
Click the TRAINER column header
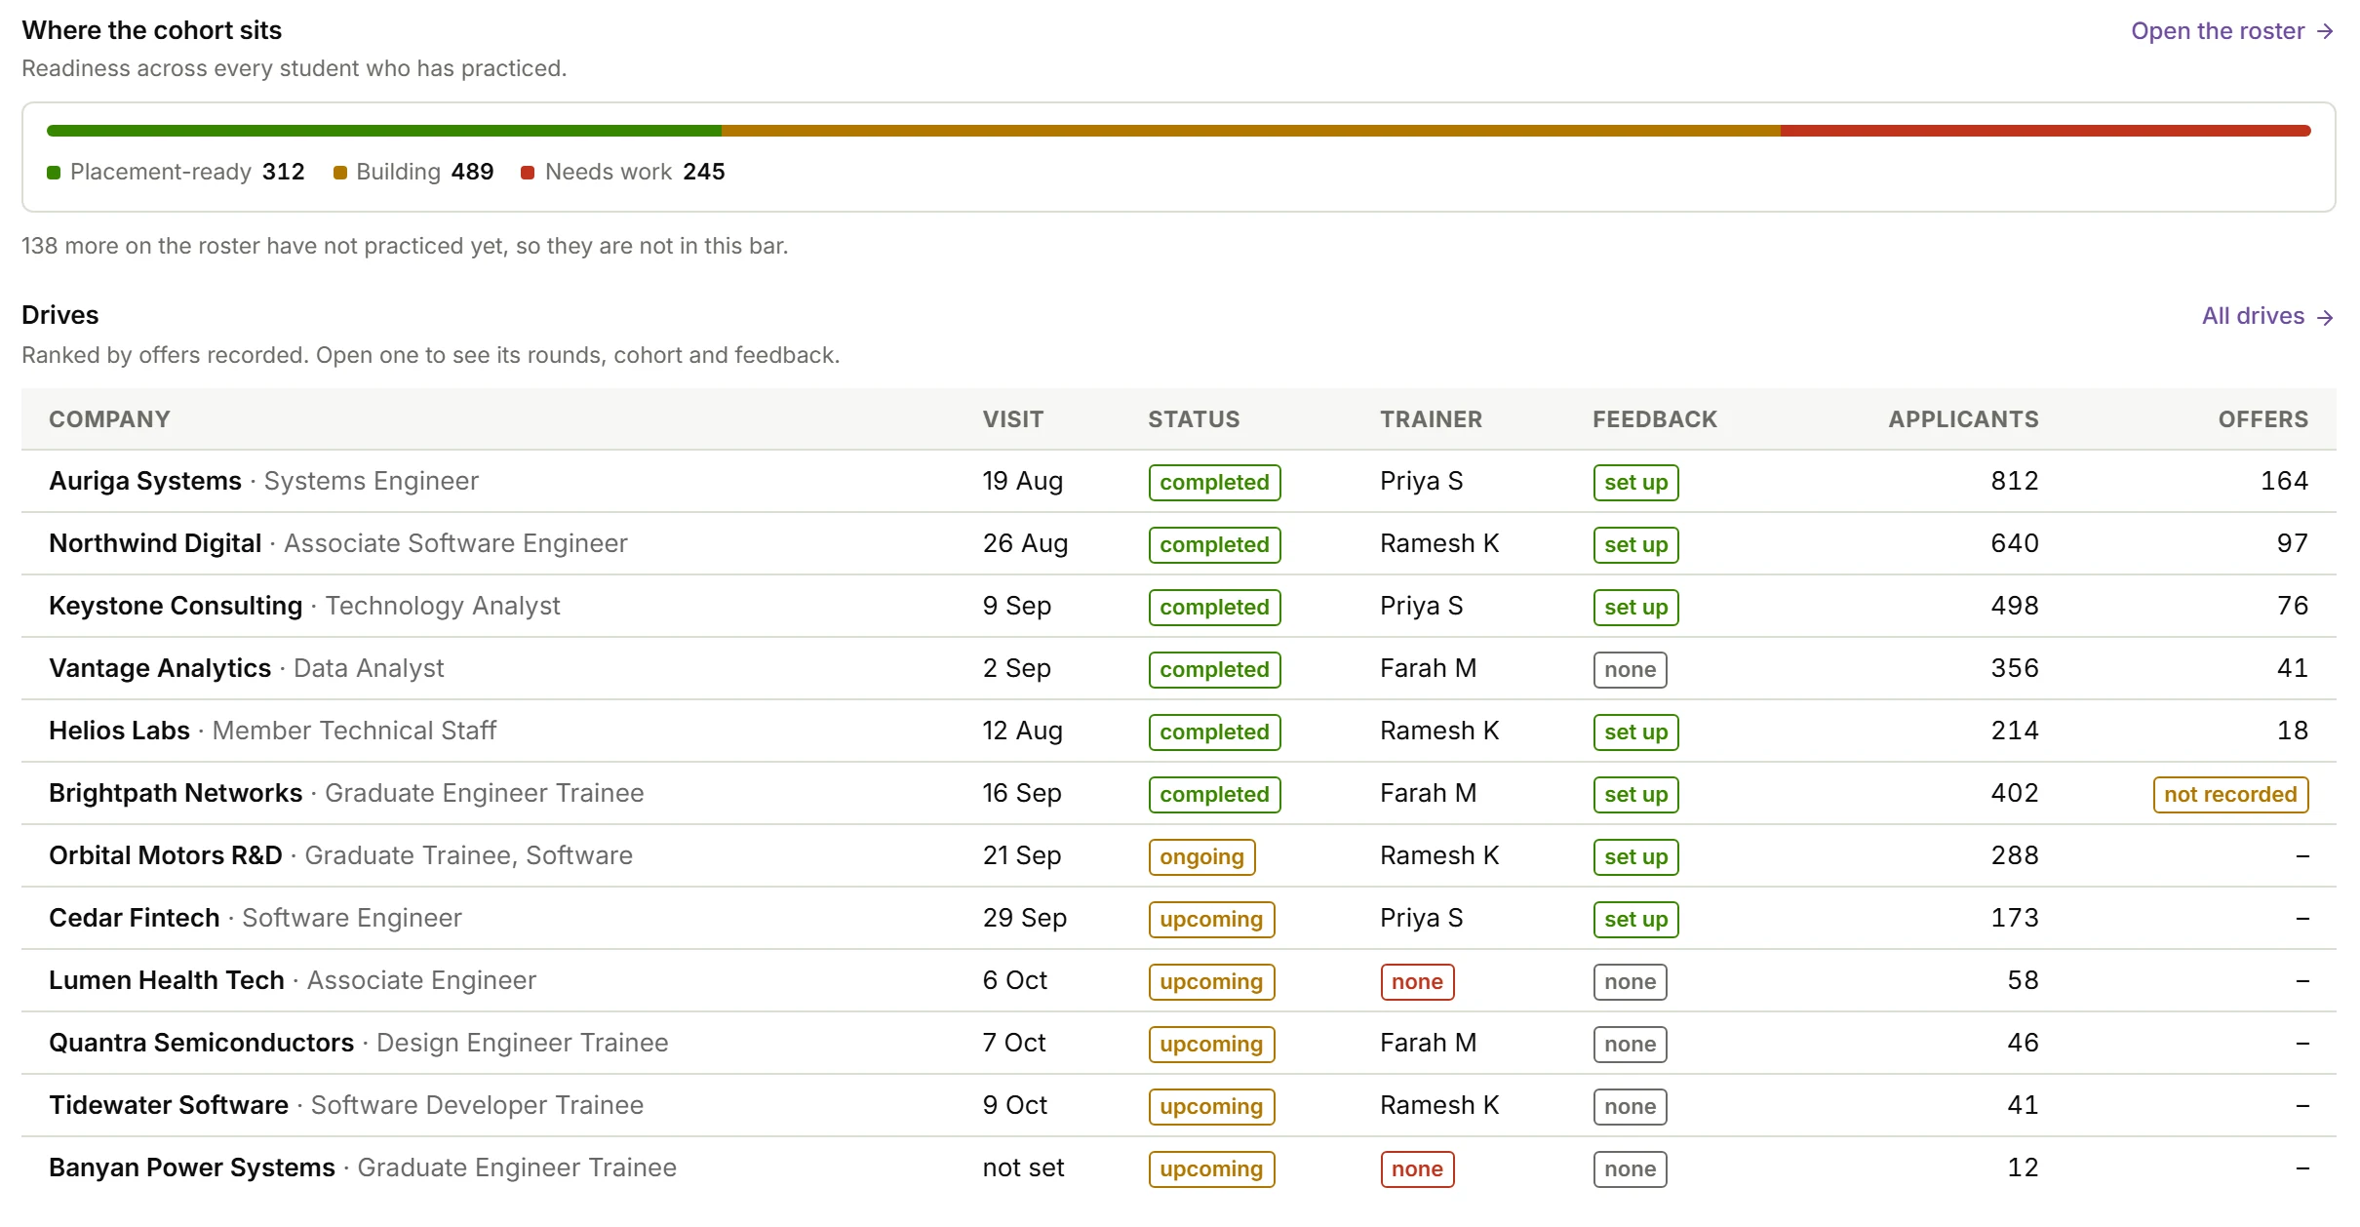click(x=1431, y=419)
